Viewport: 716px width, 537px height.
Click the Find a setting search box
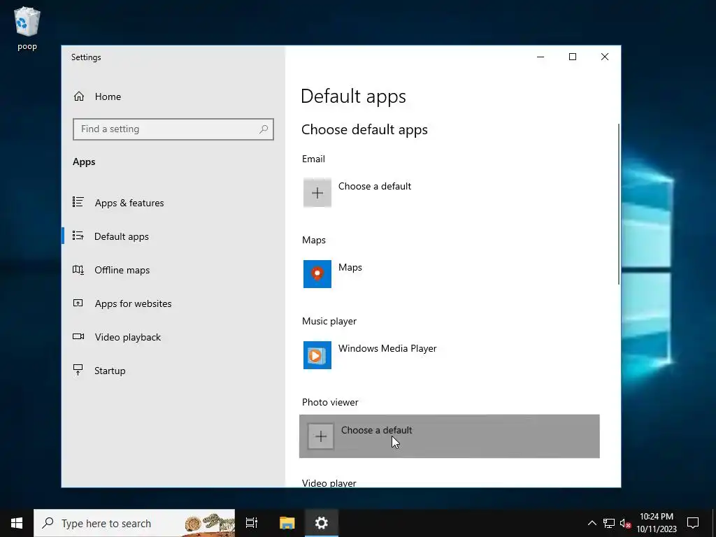(173, 129)
